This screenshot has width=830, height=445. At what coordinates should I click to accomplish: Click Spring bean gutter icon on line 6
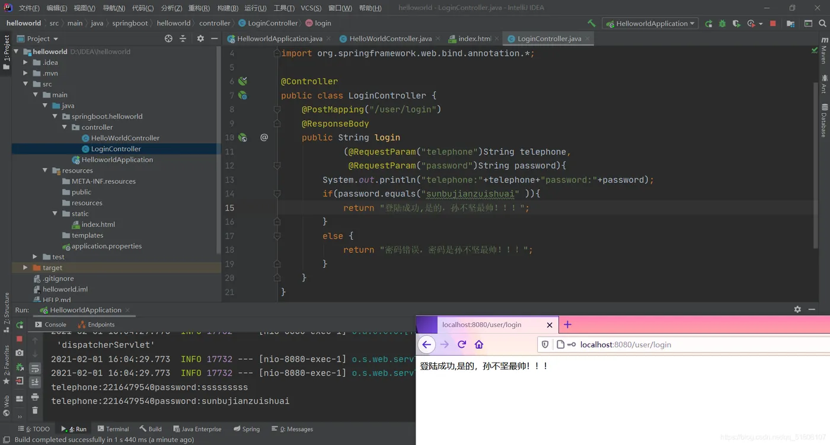click(x=242, y=81)
